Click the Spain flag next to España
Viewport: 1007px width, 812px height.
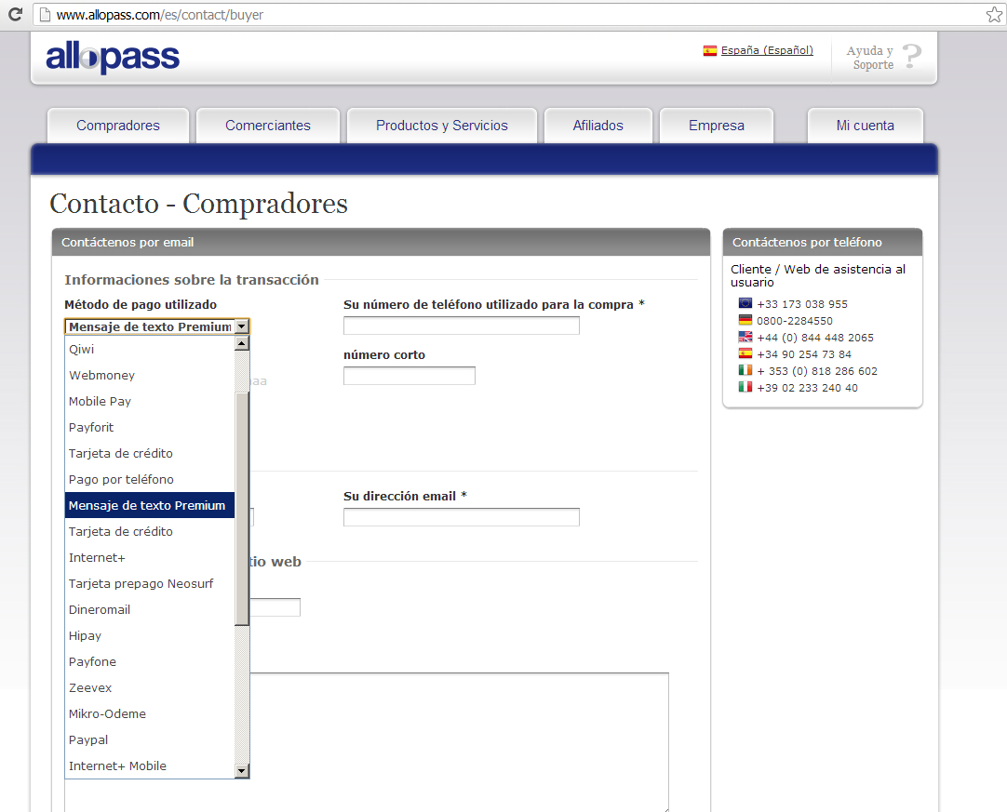click(x=710, y=50)
